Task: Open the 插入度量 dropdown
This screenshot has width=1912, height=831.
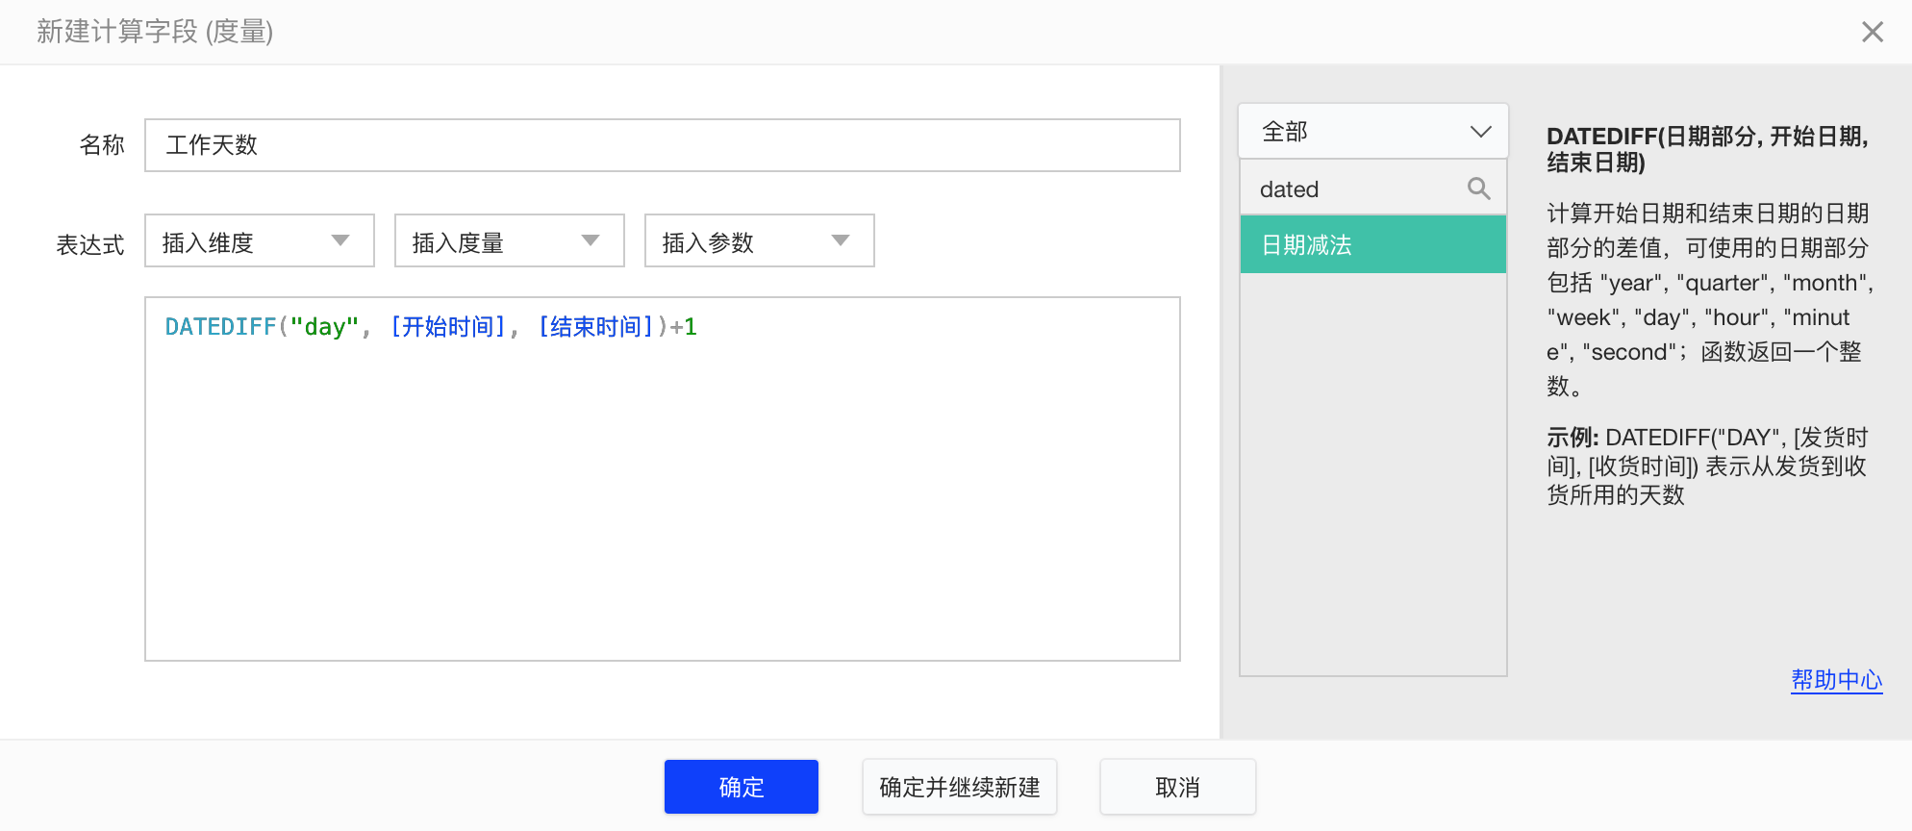Action: [x=510, y=240]
